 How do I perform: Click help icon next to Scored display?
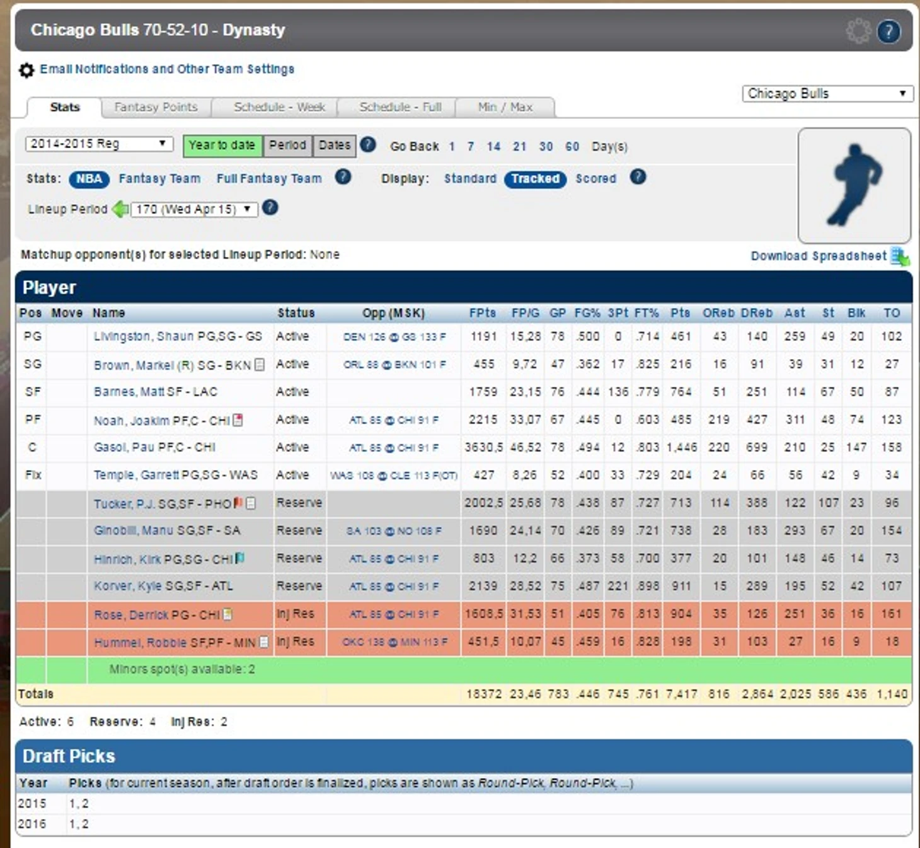tap(638, 178)
